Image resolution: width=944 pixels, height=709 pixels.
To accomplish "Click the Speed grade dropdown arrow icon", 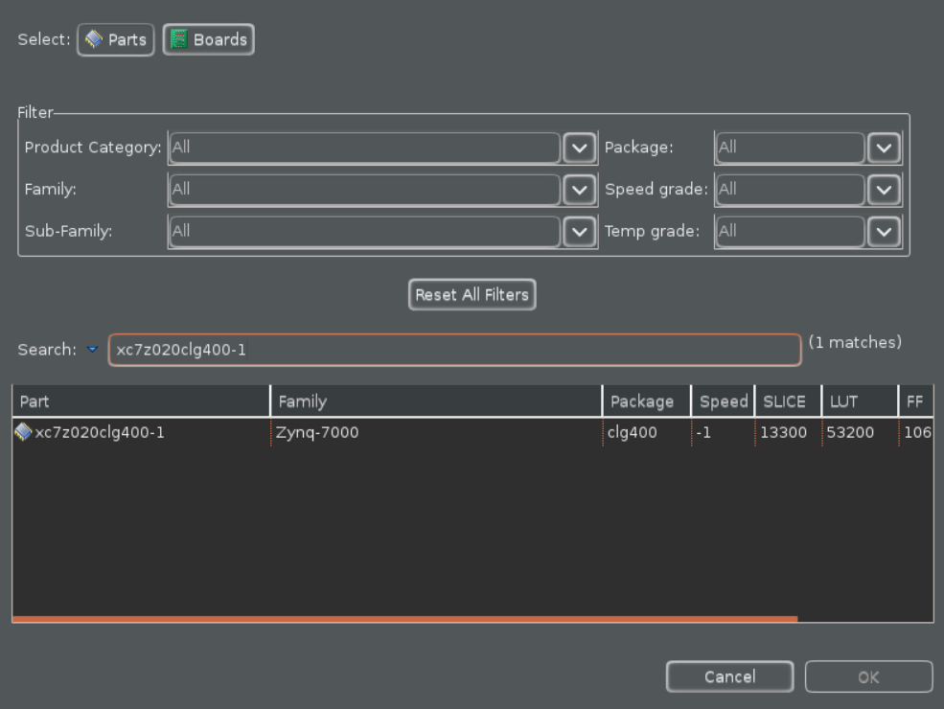I will [884, 190].
